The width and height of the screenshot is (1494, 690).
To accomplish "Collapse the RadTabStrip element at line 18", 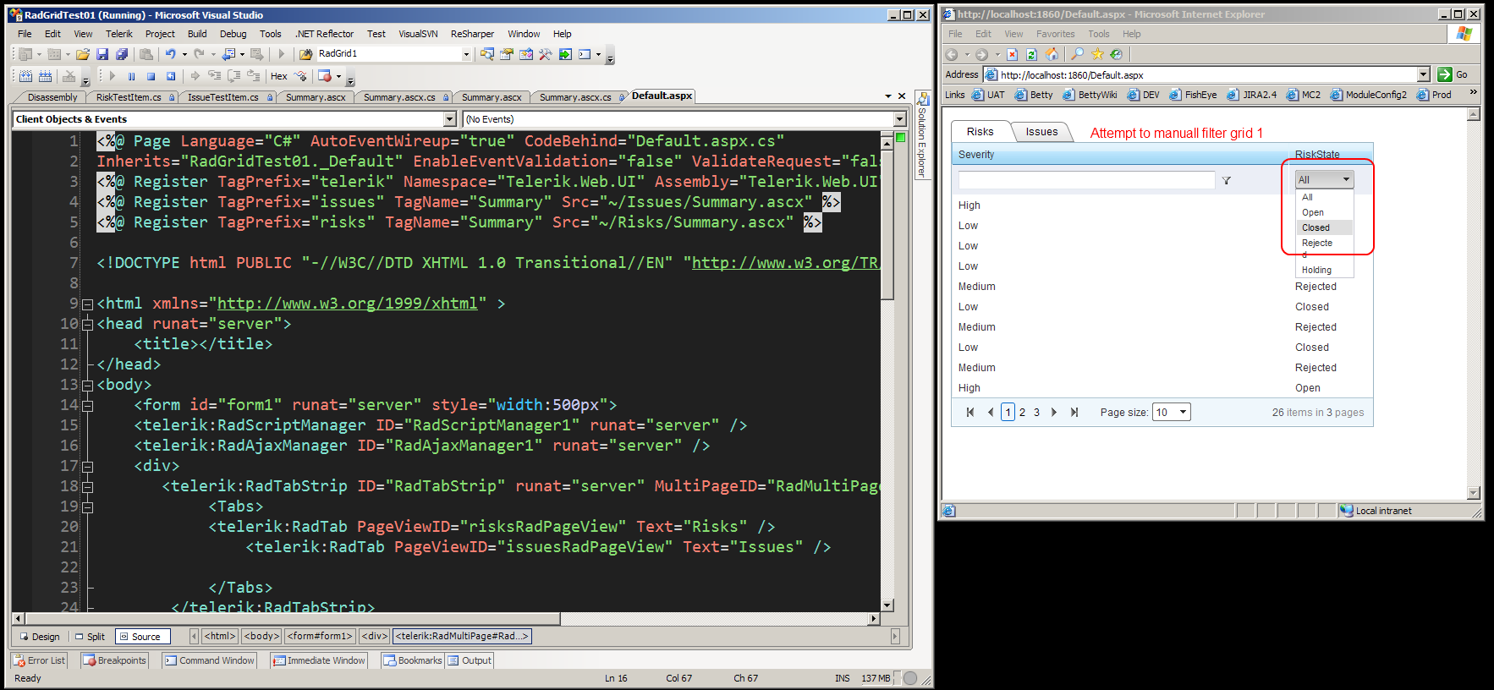I will click(87, 487).
